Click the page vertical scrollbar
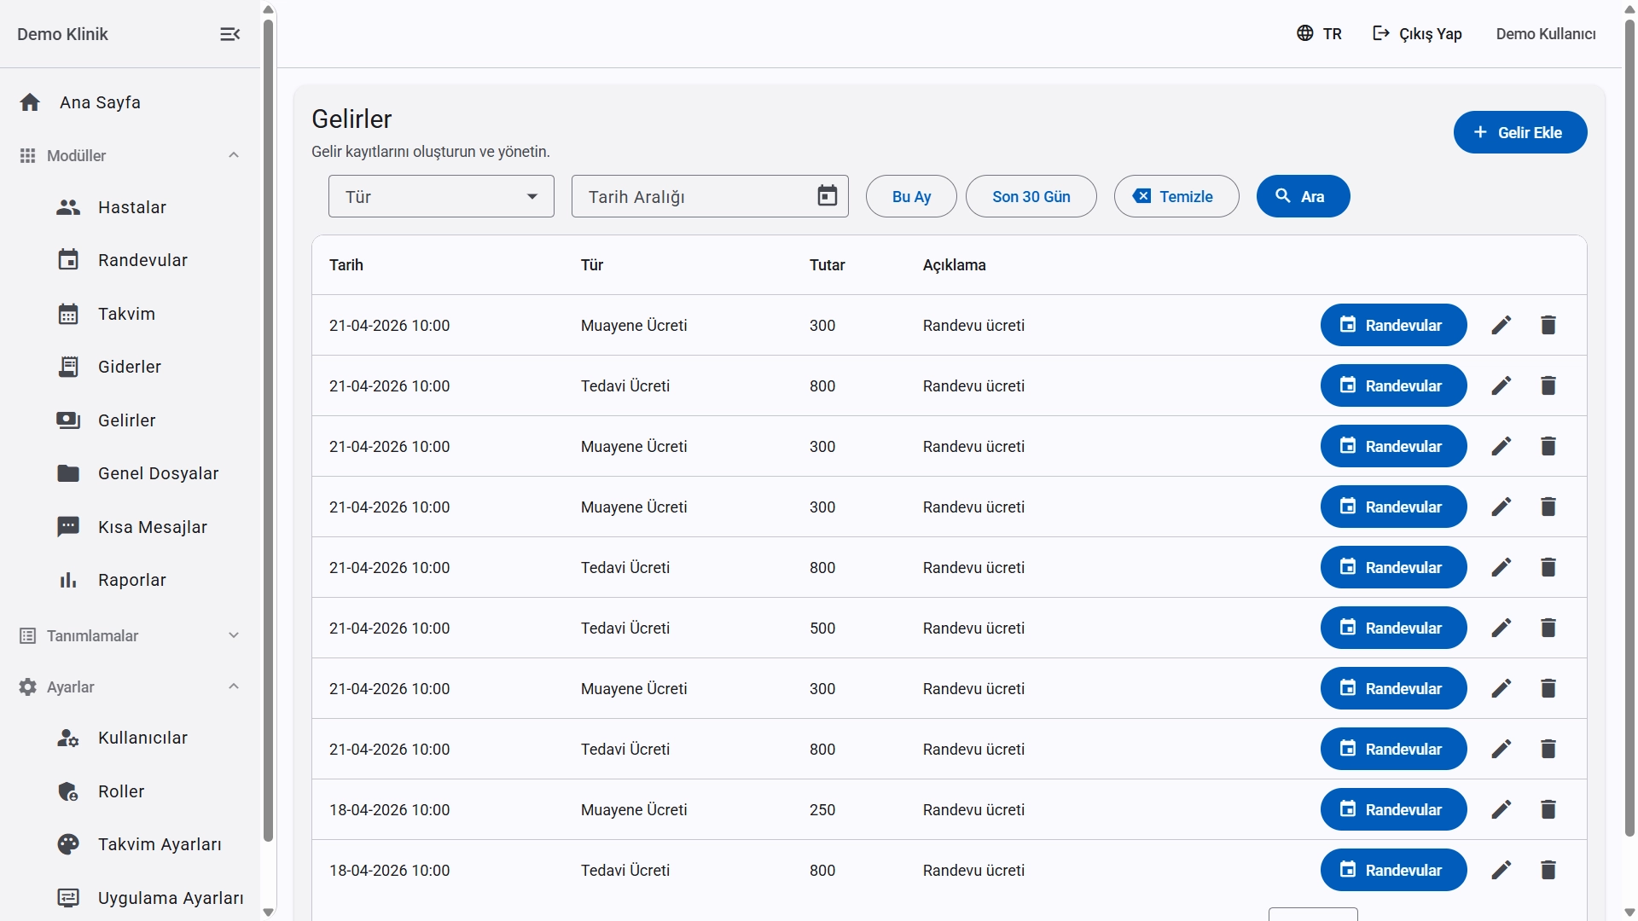This screenshot has width=1638, height=921. pos(1629,426)
